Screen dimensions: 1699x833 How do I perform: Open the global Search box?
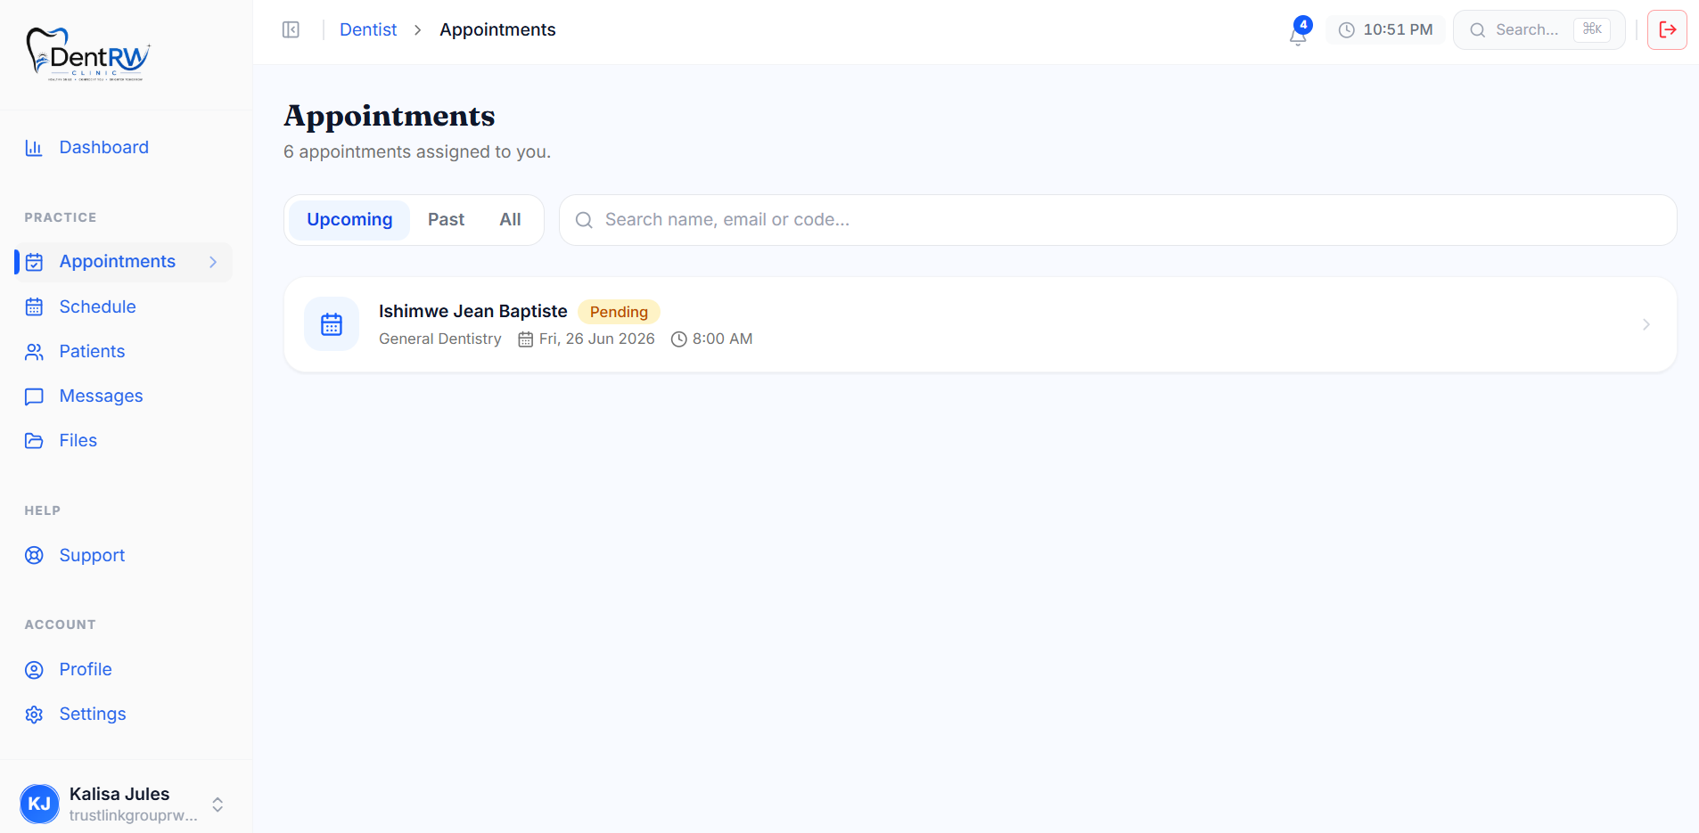(1539, 29)
